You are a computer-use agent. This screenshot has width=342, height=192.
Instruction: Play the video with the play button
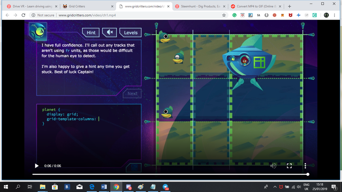tap(37, 166)
